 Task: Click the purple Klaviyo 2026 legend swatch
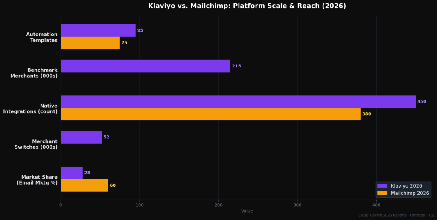click(382, 186)
